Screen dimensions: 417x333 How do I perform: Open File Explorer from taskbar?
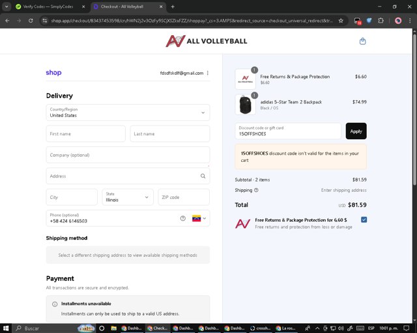(114, 328)
